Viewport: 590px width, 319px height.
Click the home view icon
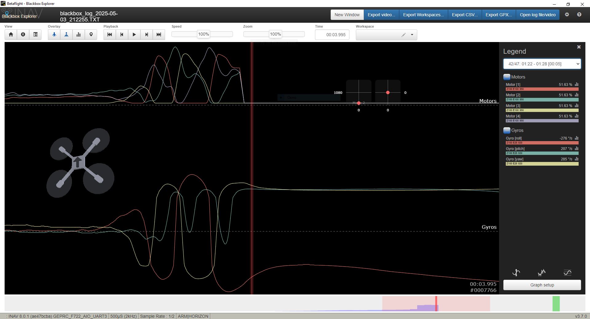pyautogui.click(x=11, y=34)
